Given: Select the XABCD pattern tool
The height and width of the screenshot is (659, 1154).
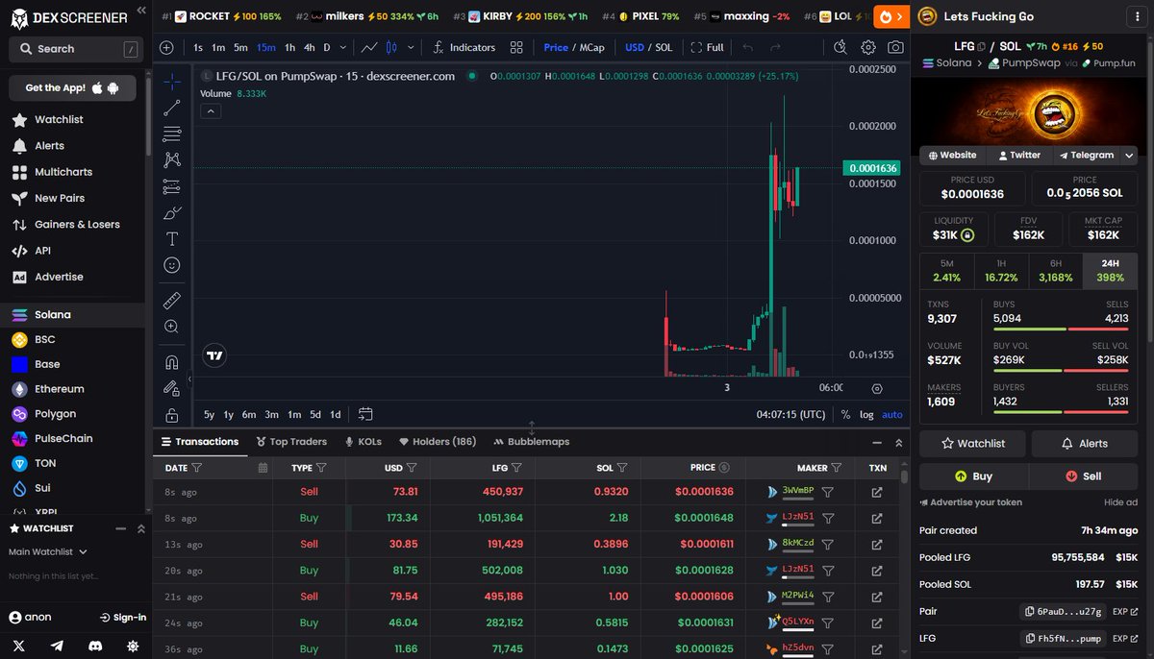Looking at the screenshot, I should [172, 159].
